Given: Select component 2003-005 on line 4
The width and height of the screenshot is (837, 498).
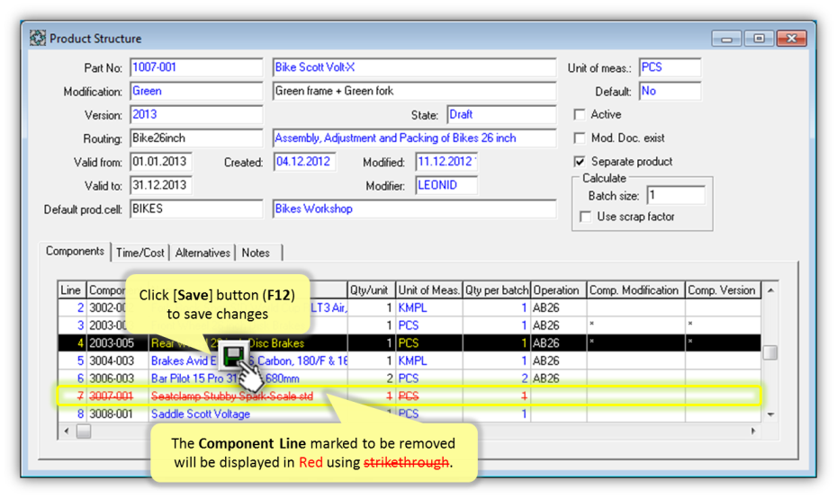Looking at the screenshot, I should (x=409, y=342).
